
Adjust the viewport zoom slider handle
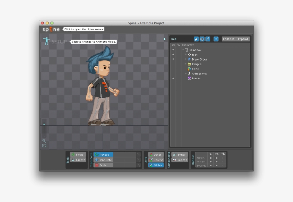tap(44, 124)
